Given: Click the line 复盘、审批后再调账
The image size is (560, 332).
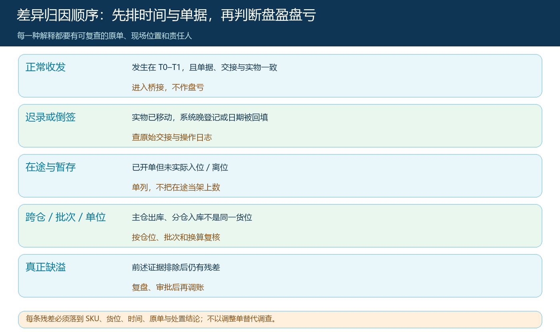Looking at the screenshot, I should 168,287.
